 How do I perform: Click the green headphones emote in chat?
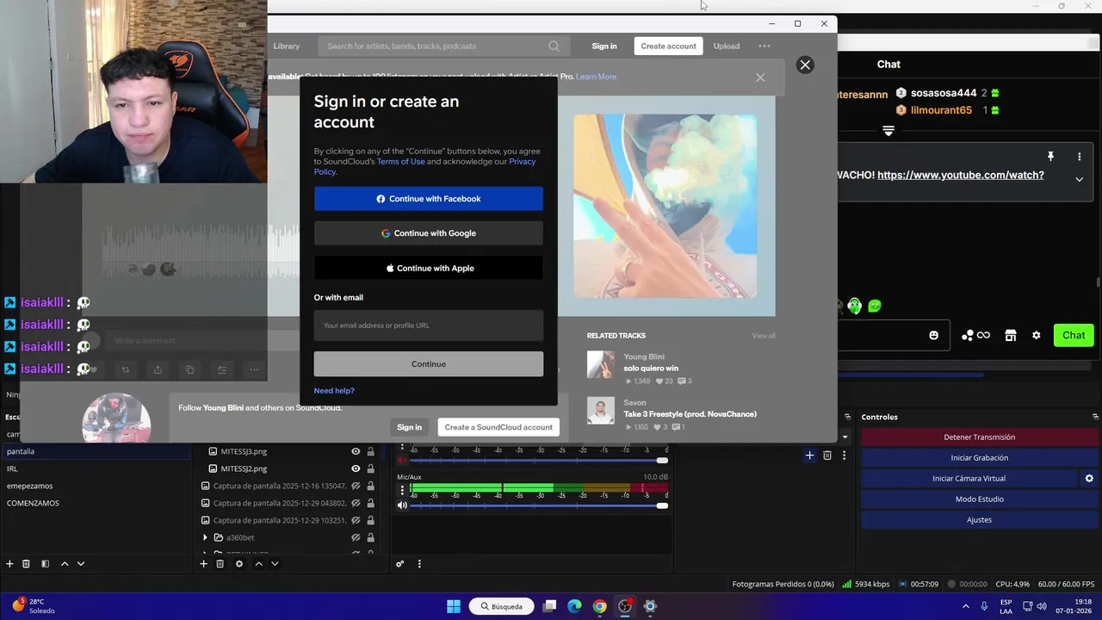point(854,305)
